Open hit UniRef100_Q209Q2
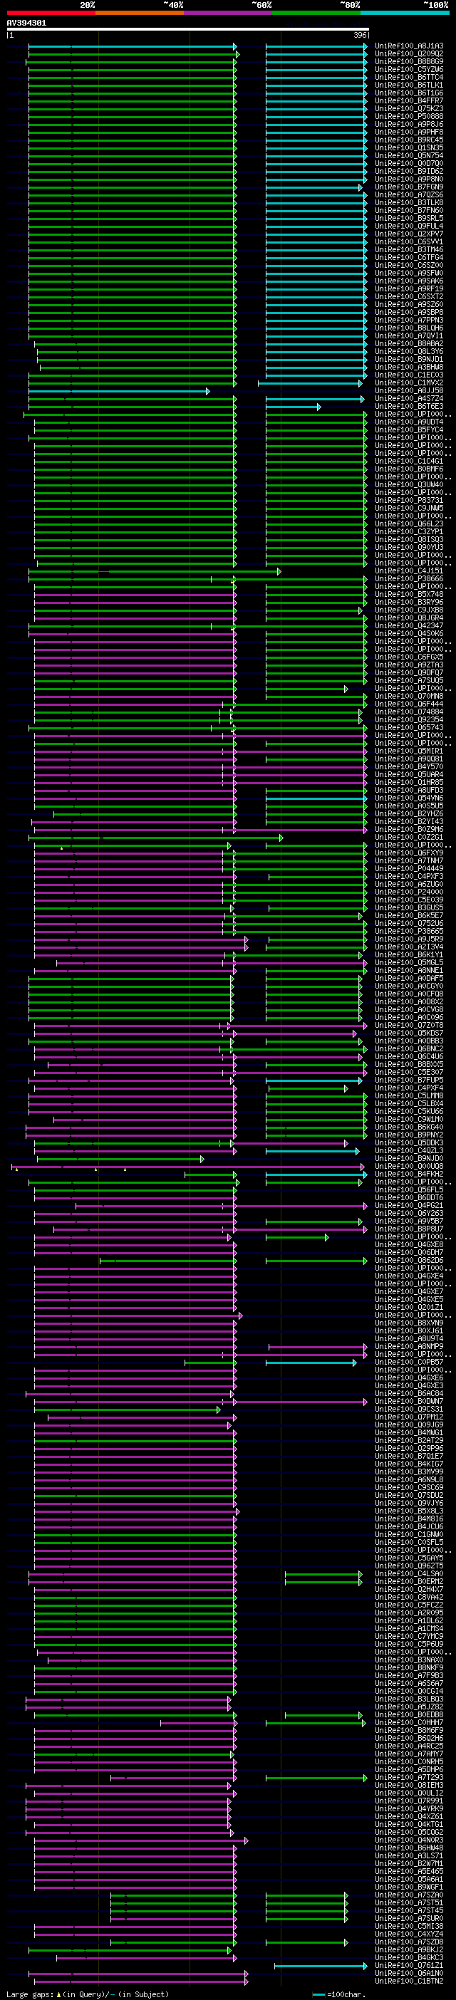Image resolution: width=456 pixels, height=2000 pixels. pyautogui.click(x=410, y=53)
